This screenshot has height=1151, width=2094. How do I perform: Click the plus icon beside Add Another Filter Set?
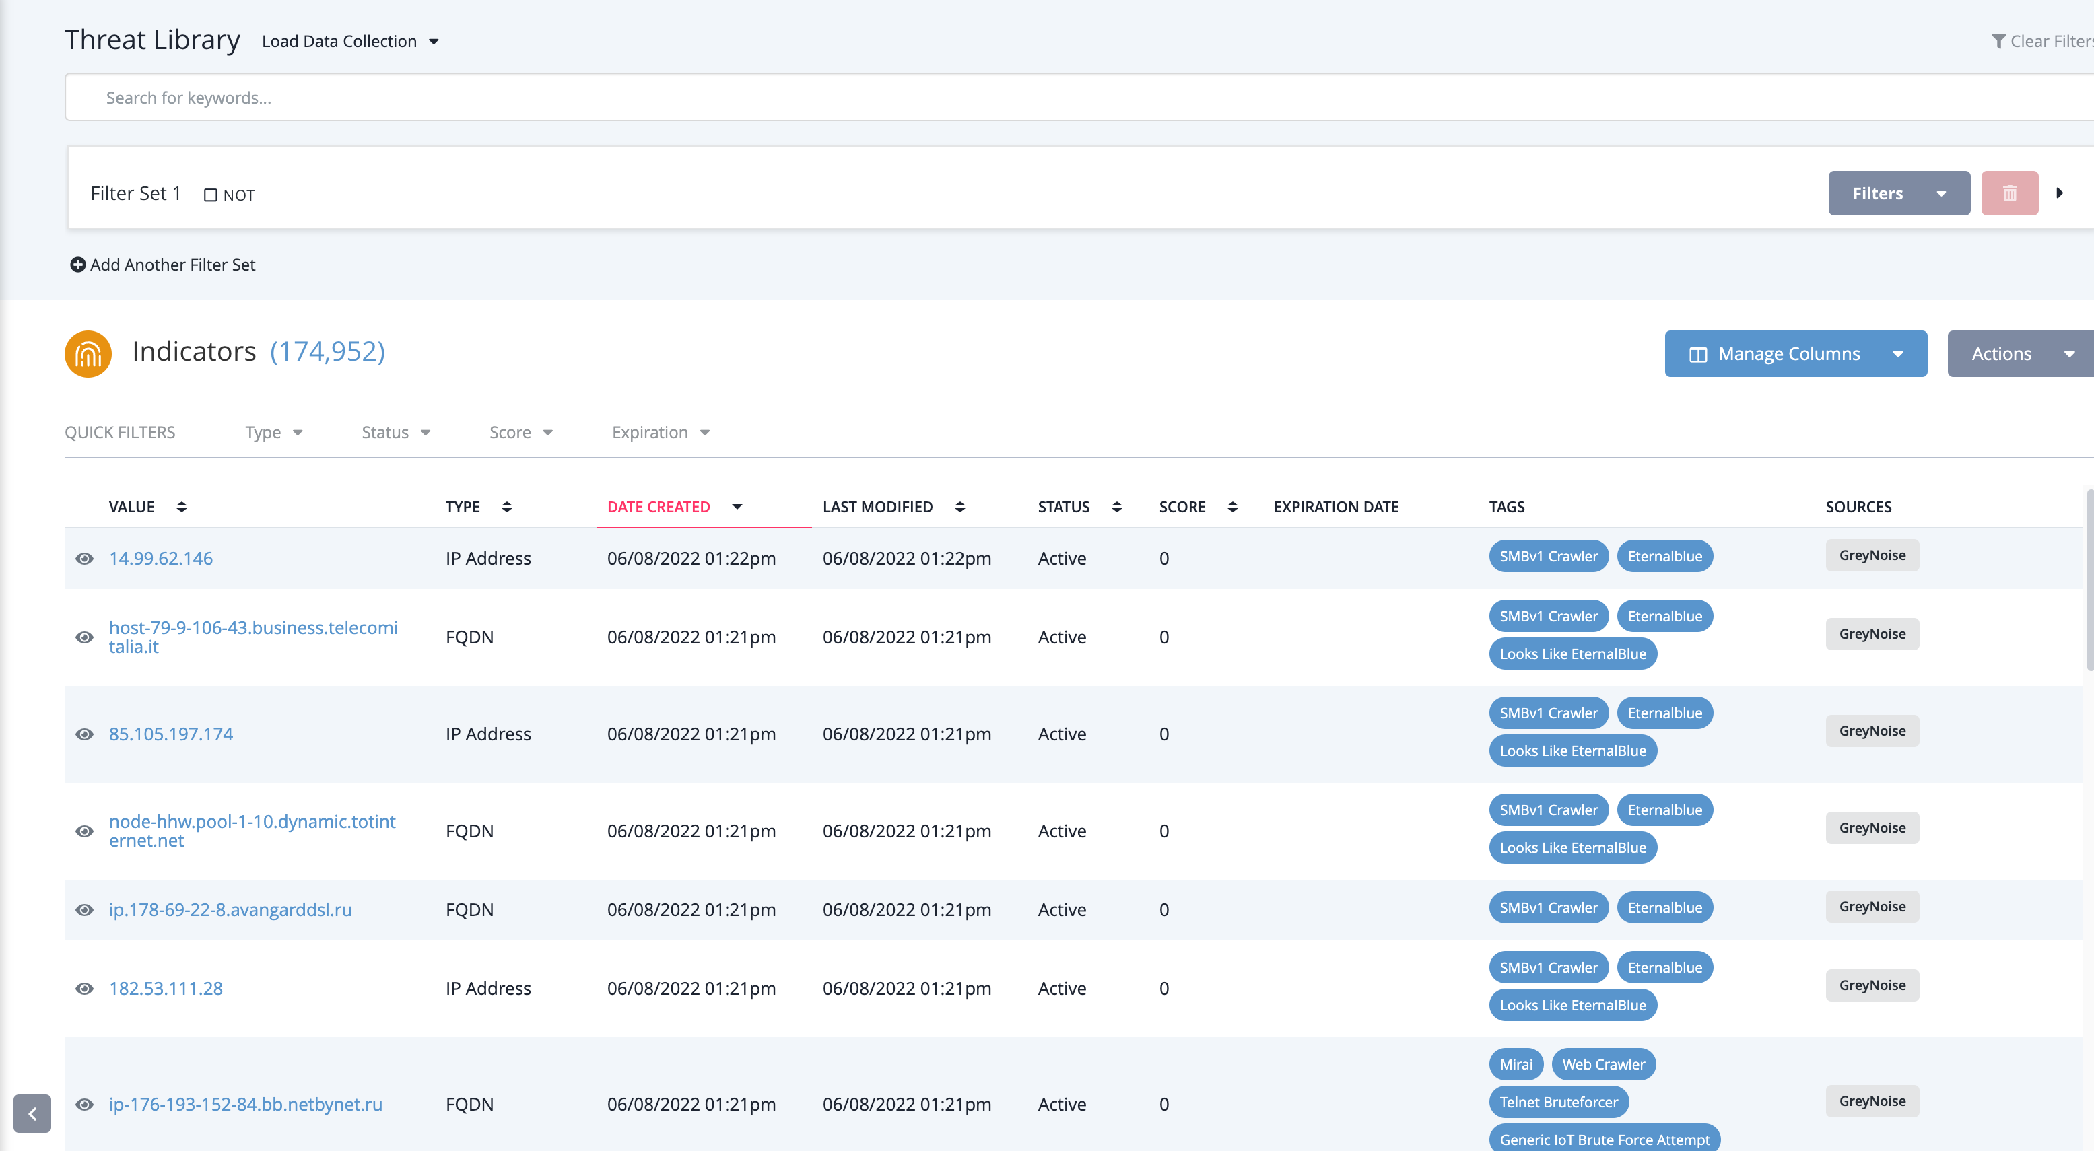pos(78,265)
